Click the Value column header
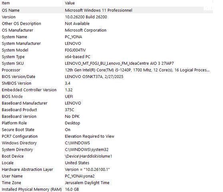This screenshot has width=223, height=192. coord(70,3)
